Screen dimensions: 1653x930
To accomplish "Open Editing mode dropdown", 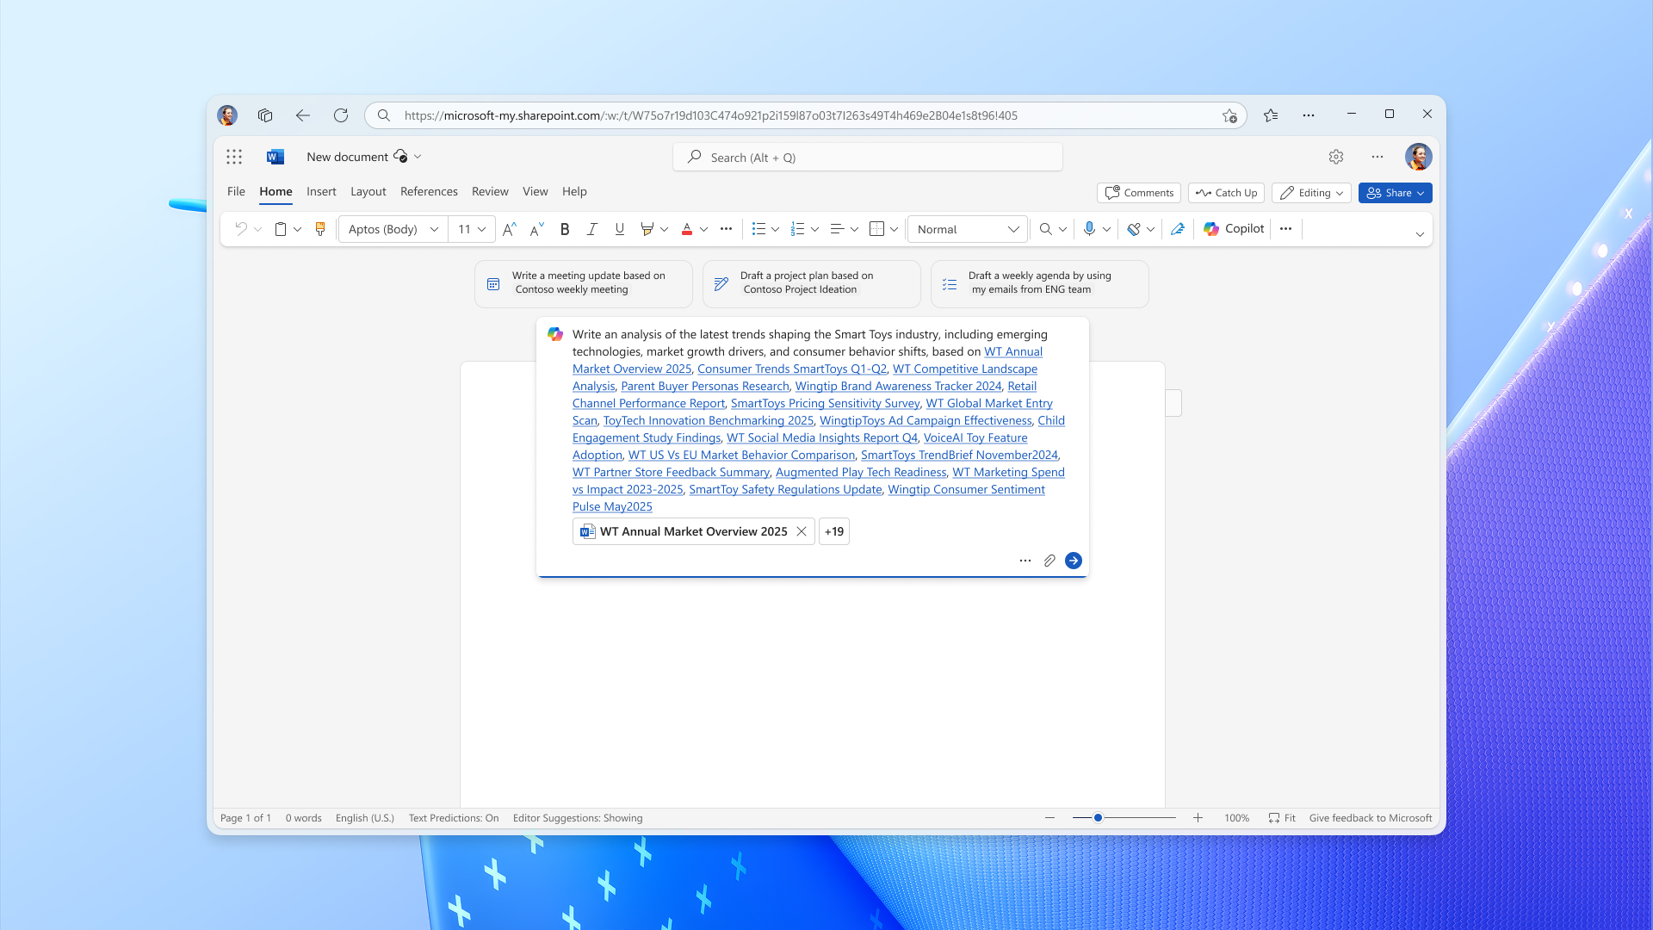I will click(x=1311, y=193).
